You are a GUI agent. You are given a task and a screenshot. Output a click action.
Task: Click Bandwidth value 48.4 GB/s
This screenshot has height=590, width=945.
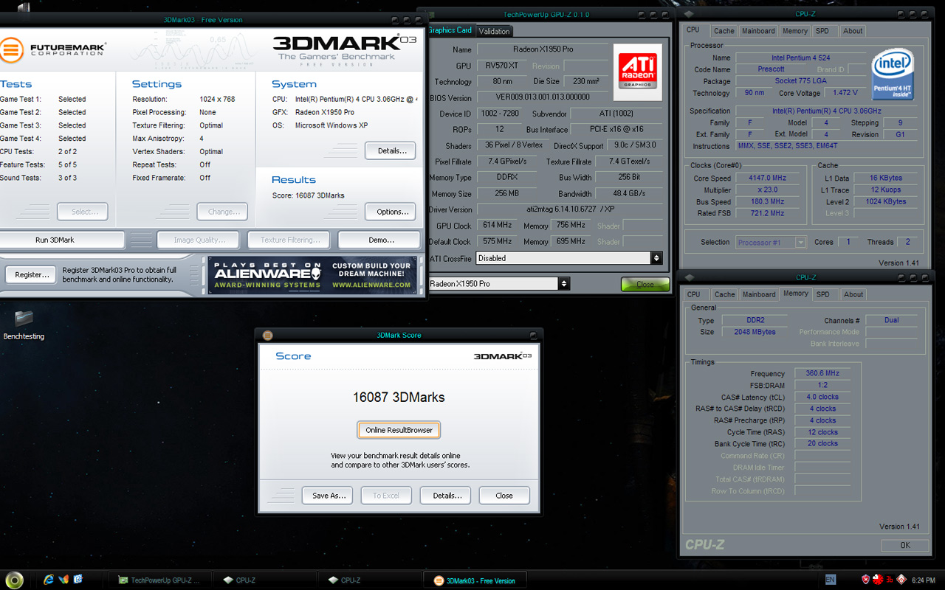coord(628,194)
